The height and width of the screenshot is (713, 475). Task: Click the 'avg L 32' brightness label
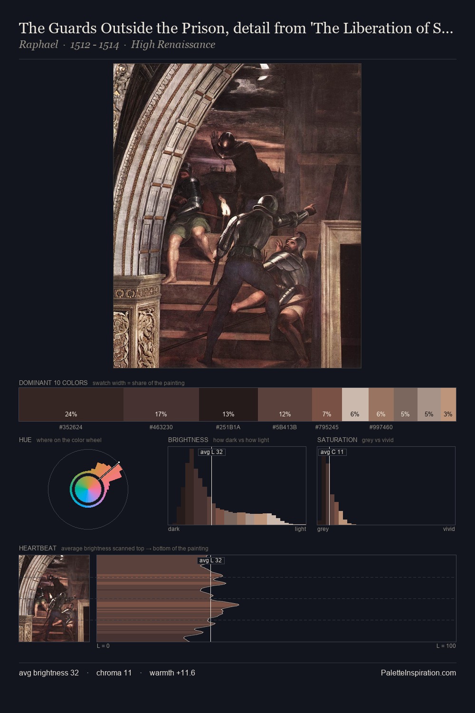pyautogui.click(x=211, y=452)
